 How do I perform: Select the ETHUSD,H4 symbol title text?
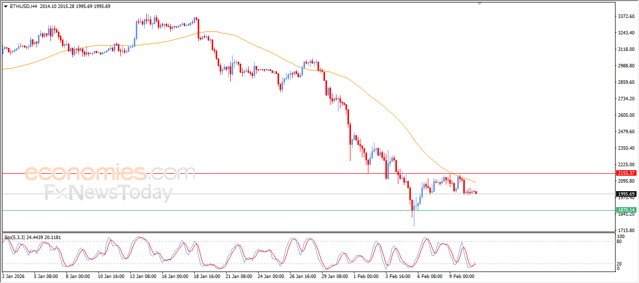(23, 6)
